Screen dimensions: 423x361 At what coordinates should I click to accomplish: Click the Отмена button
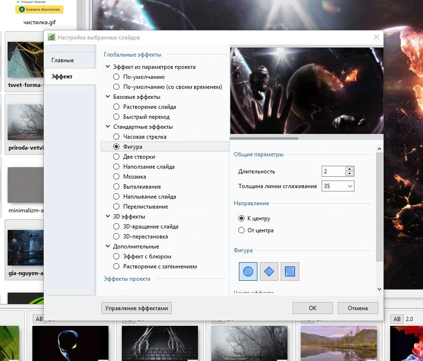[358, 308]
